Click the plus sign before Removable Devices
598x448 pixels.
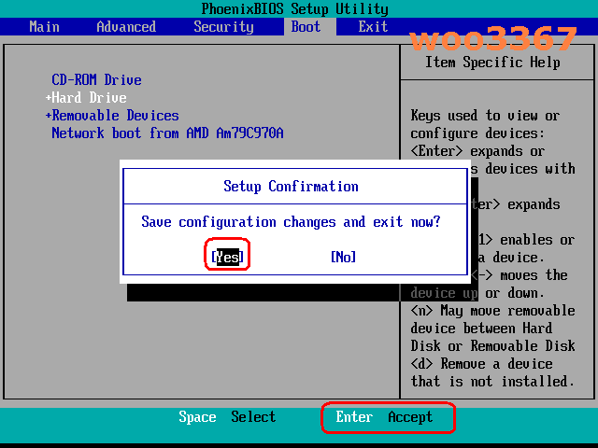[x=48, y=116]
